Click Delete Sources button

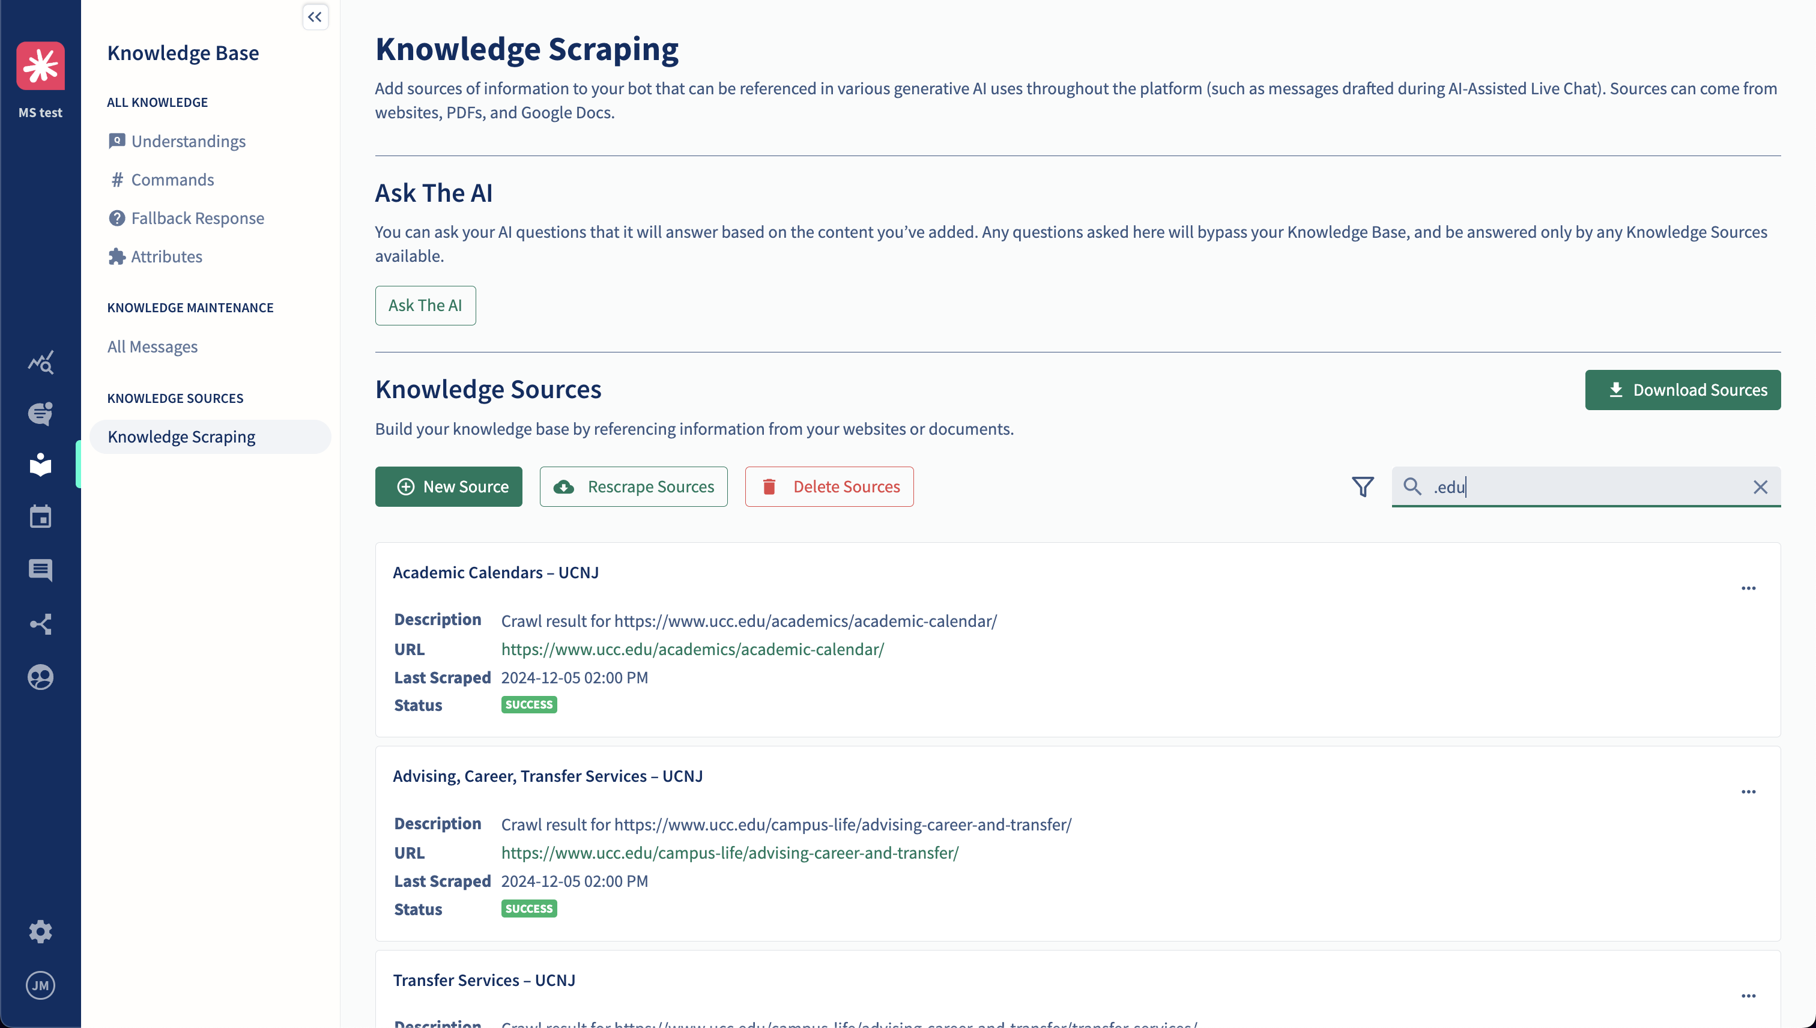(x=829, y=486)
